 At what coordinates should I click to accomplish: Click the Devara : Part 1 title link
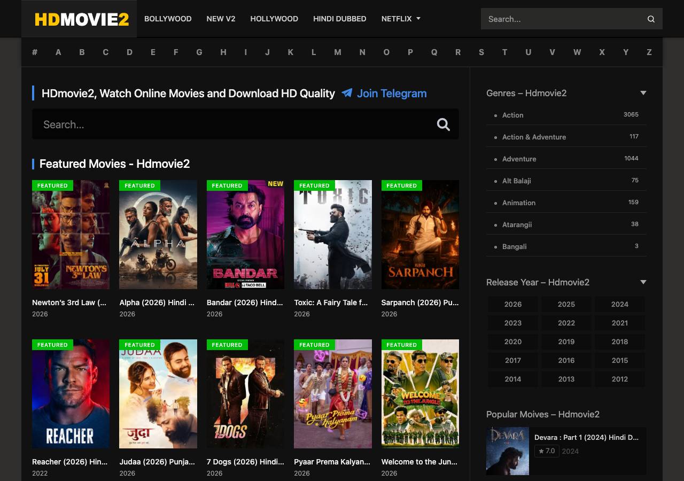[x=587, y=437]
